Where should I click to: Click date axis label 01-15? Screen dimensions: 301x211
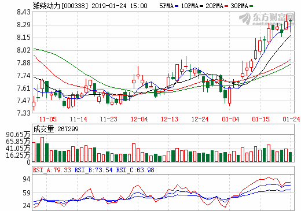(x=260, y=119)
